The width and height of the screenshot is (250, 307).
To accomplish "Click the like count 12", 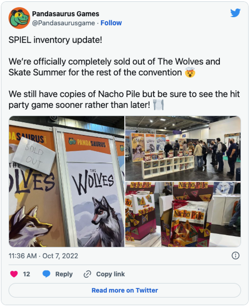I will coord(27,274).
